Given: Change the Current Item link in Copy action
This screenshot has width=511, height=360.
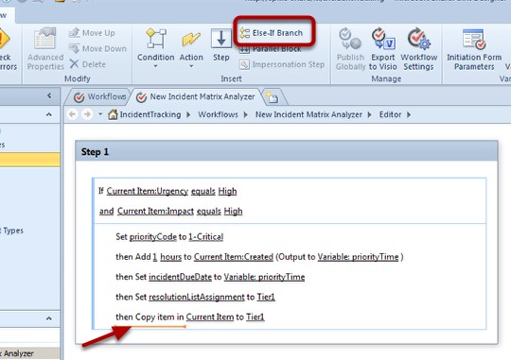Looking at the screenshot, I should click(210, 317).
